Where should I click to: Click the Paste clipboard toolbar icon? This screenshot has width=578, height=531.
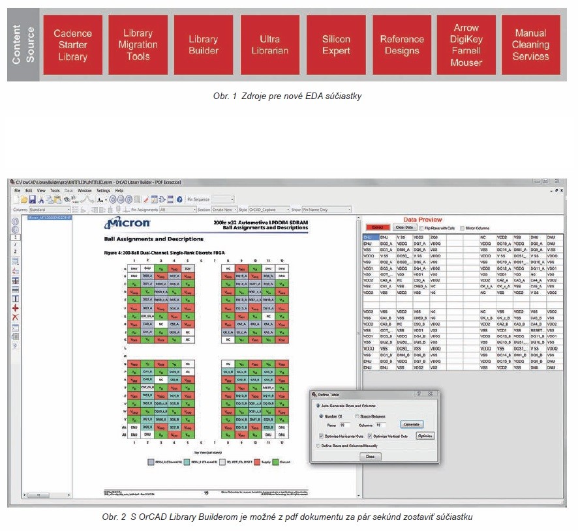click(x=57, y=199)
